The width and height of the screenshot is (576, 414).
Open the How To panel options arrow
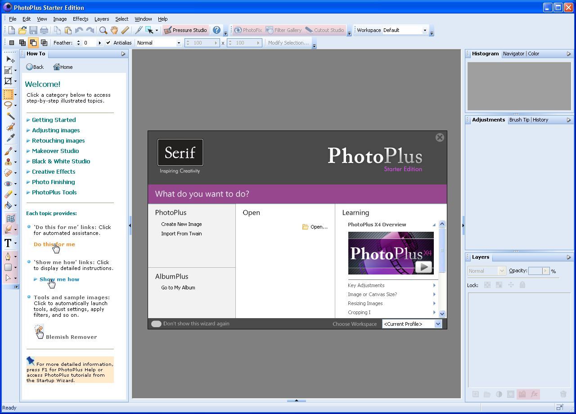coord(123,54)
